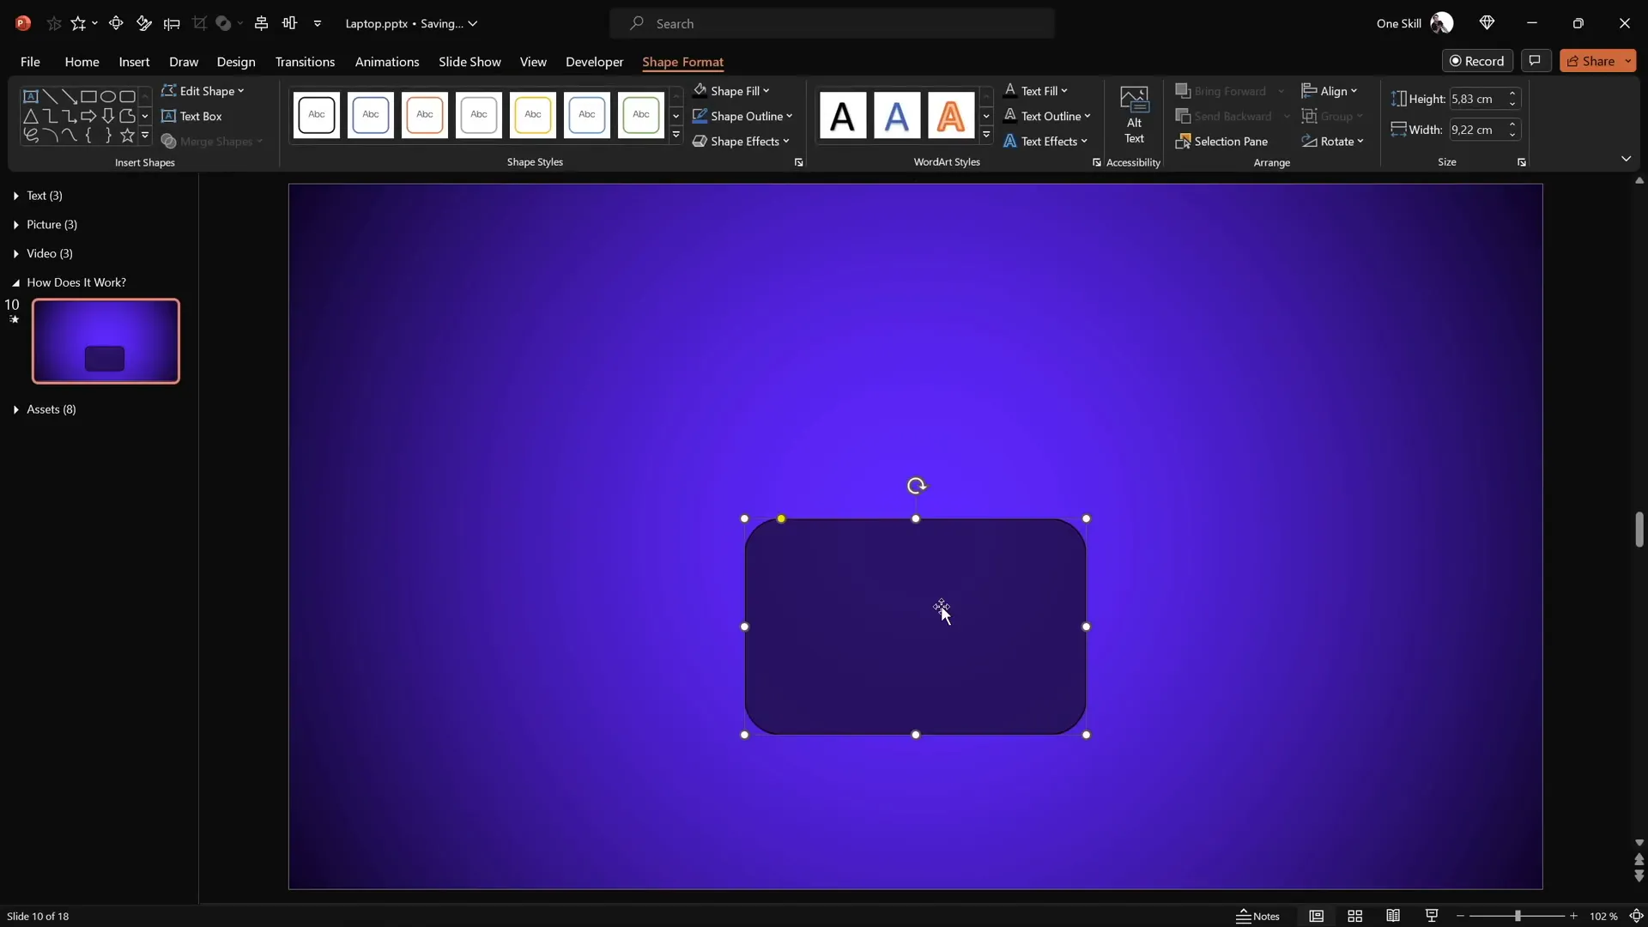Open the Shape Effects menu
1648x927 pixels.
pos(742,142)
